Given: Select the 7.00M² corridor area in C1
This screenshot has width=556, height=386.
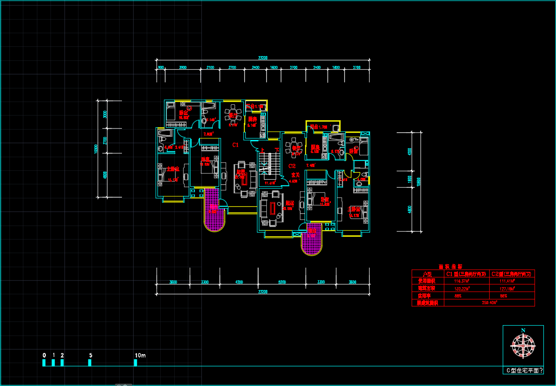Looking at the screenshot, I should (x=207, y=134).
